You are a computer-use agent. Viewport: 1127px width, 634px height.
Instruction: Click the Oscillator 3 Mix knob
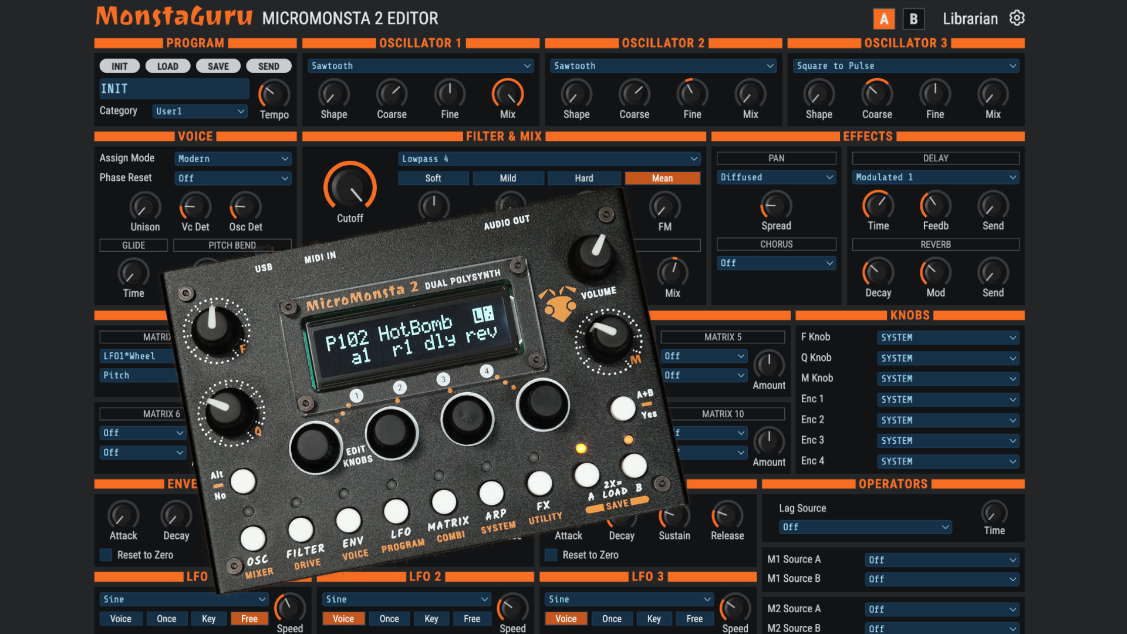coord(993,94)
